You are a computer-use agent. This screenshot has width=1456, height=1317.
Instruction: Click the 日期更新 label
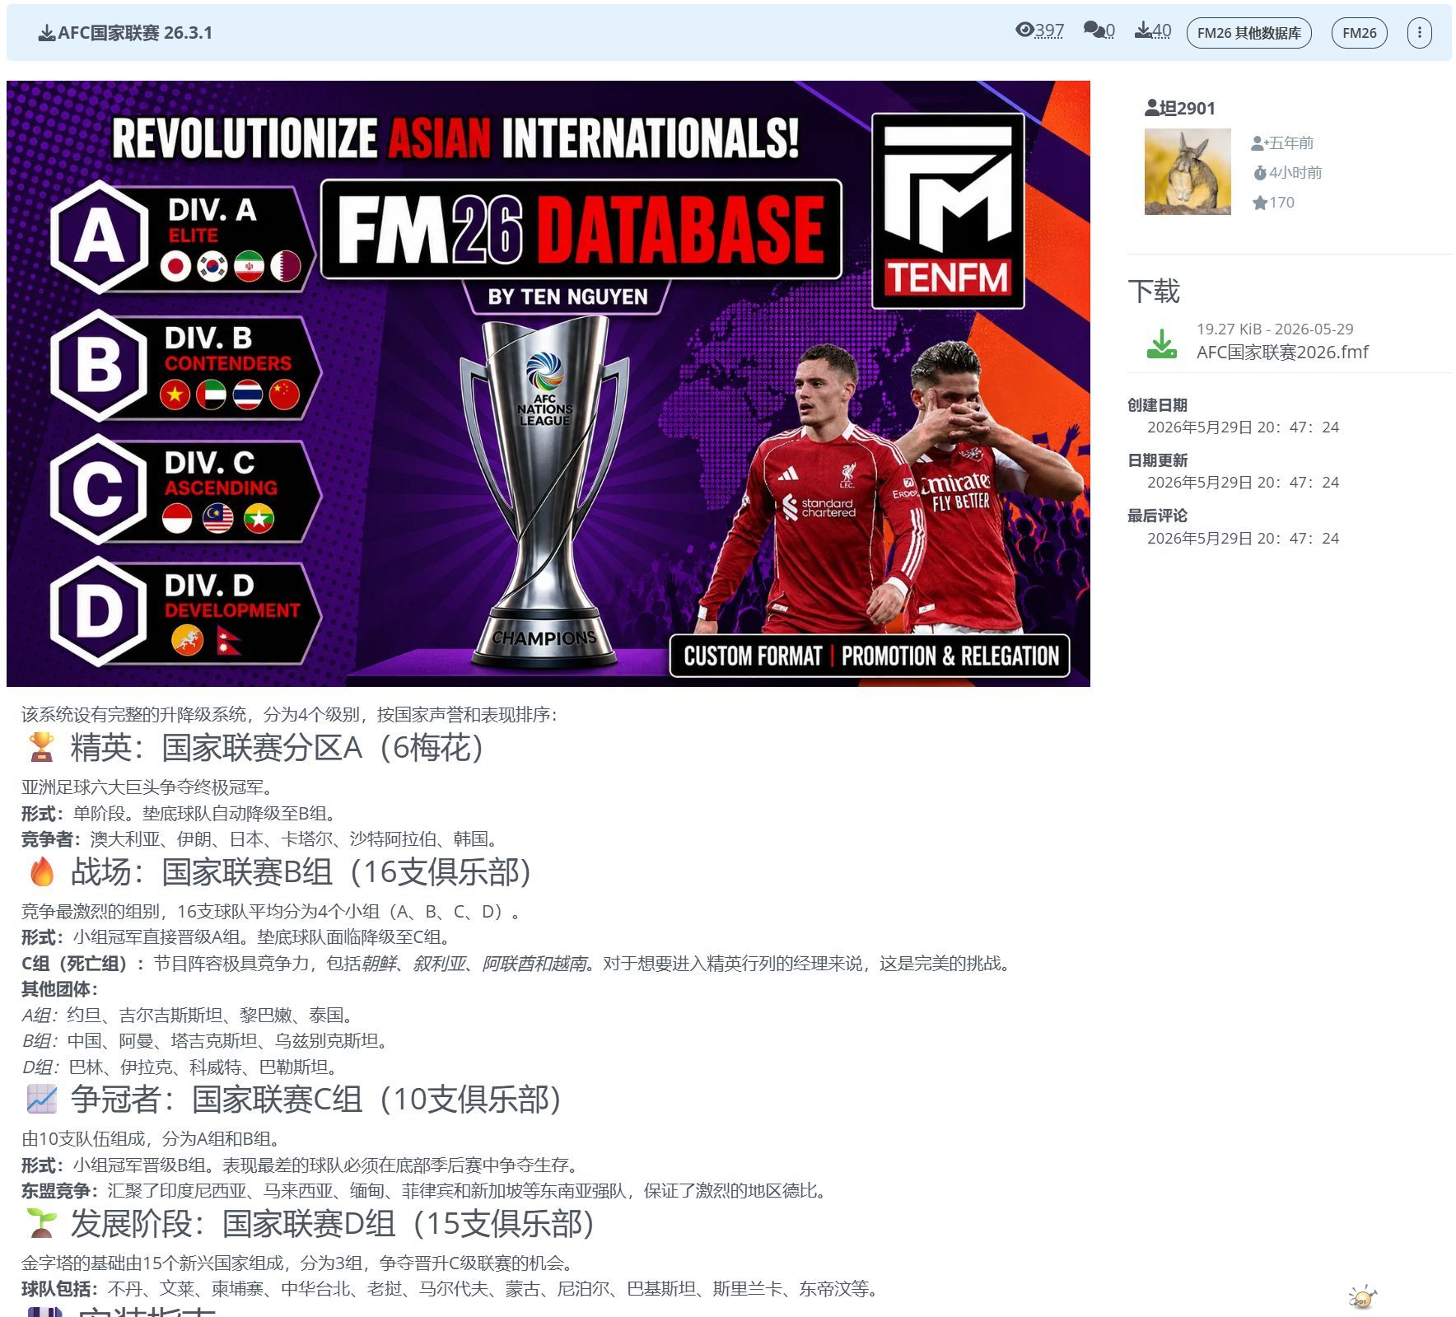click(x=1157, y=460)
